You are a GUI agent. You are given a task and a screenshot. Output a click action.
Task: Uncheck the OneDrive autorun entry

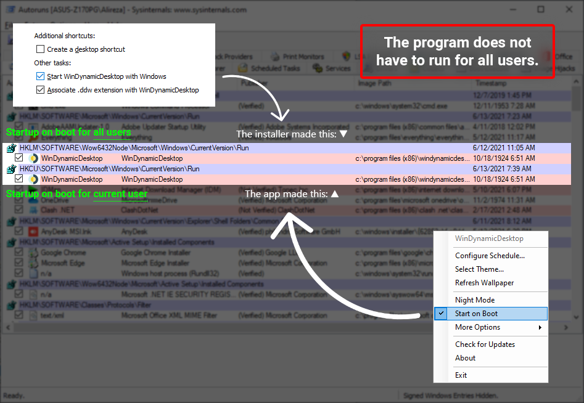[19, 200]
